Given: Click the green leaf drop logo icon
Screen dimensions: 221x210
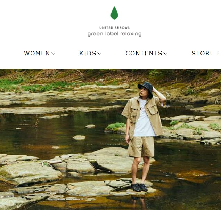Looking at the screenshot, I should point(114,13).
